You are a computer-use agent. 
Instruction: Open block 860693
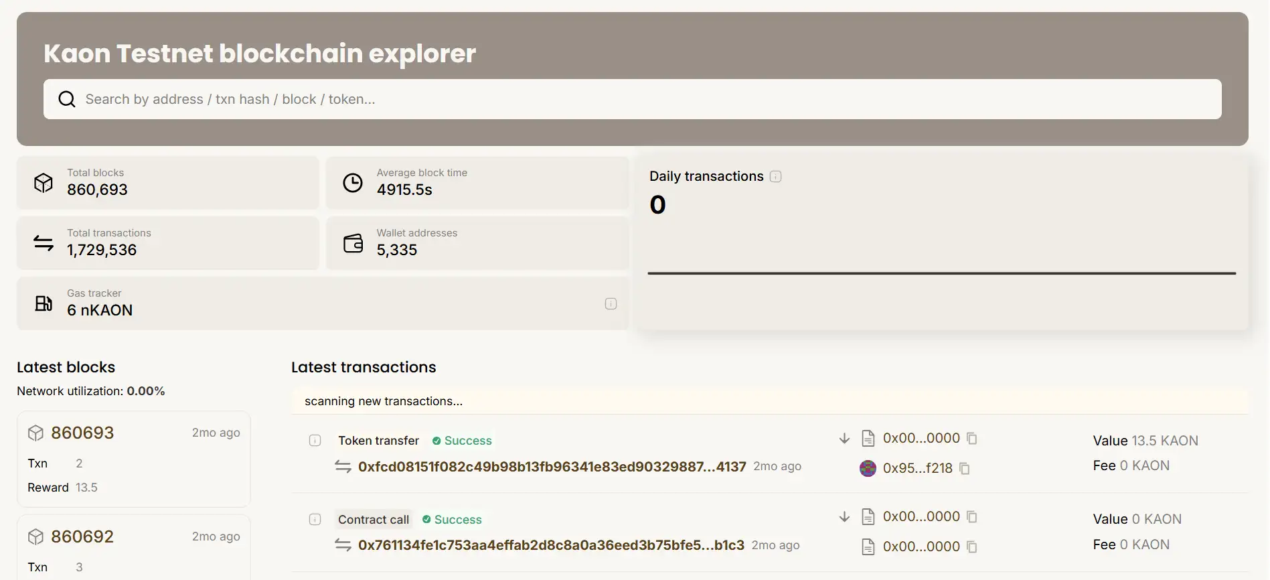tap(82, 433)
